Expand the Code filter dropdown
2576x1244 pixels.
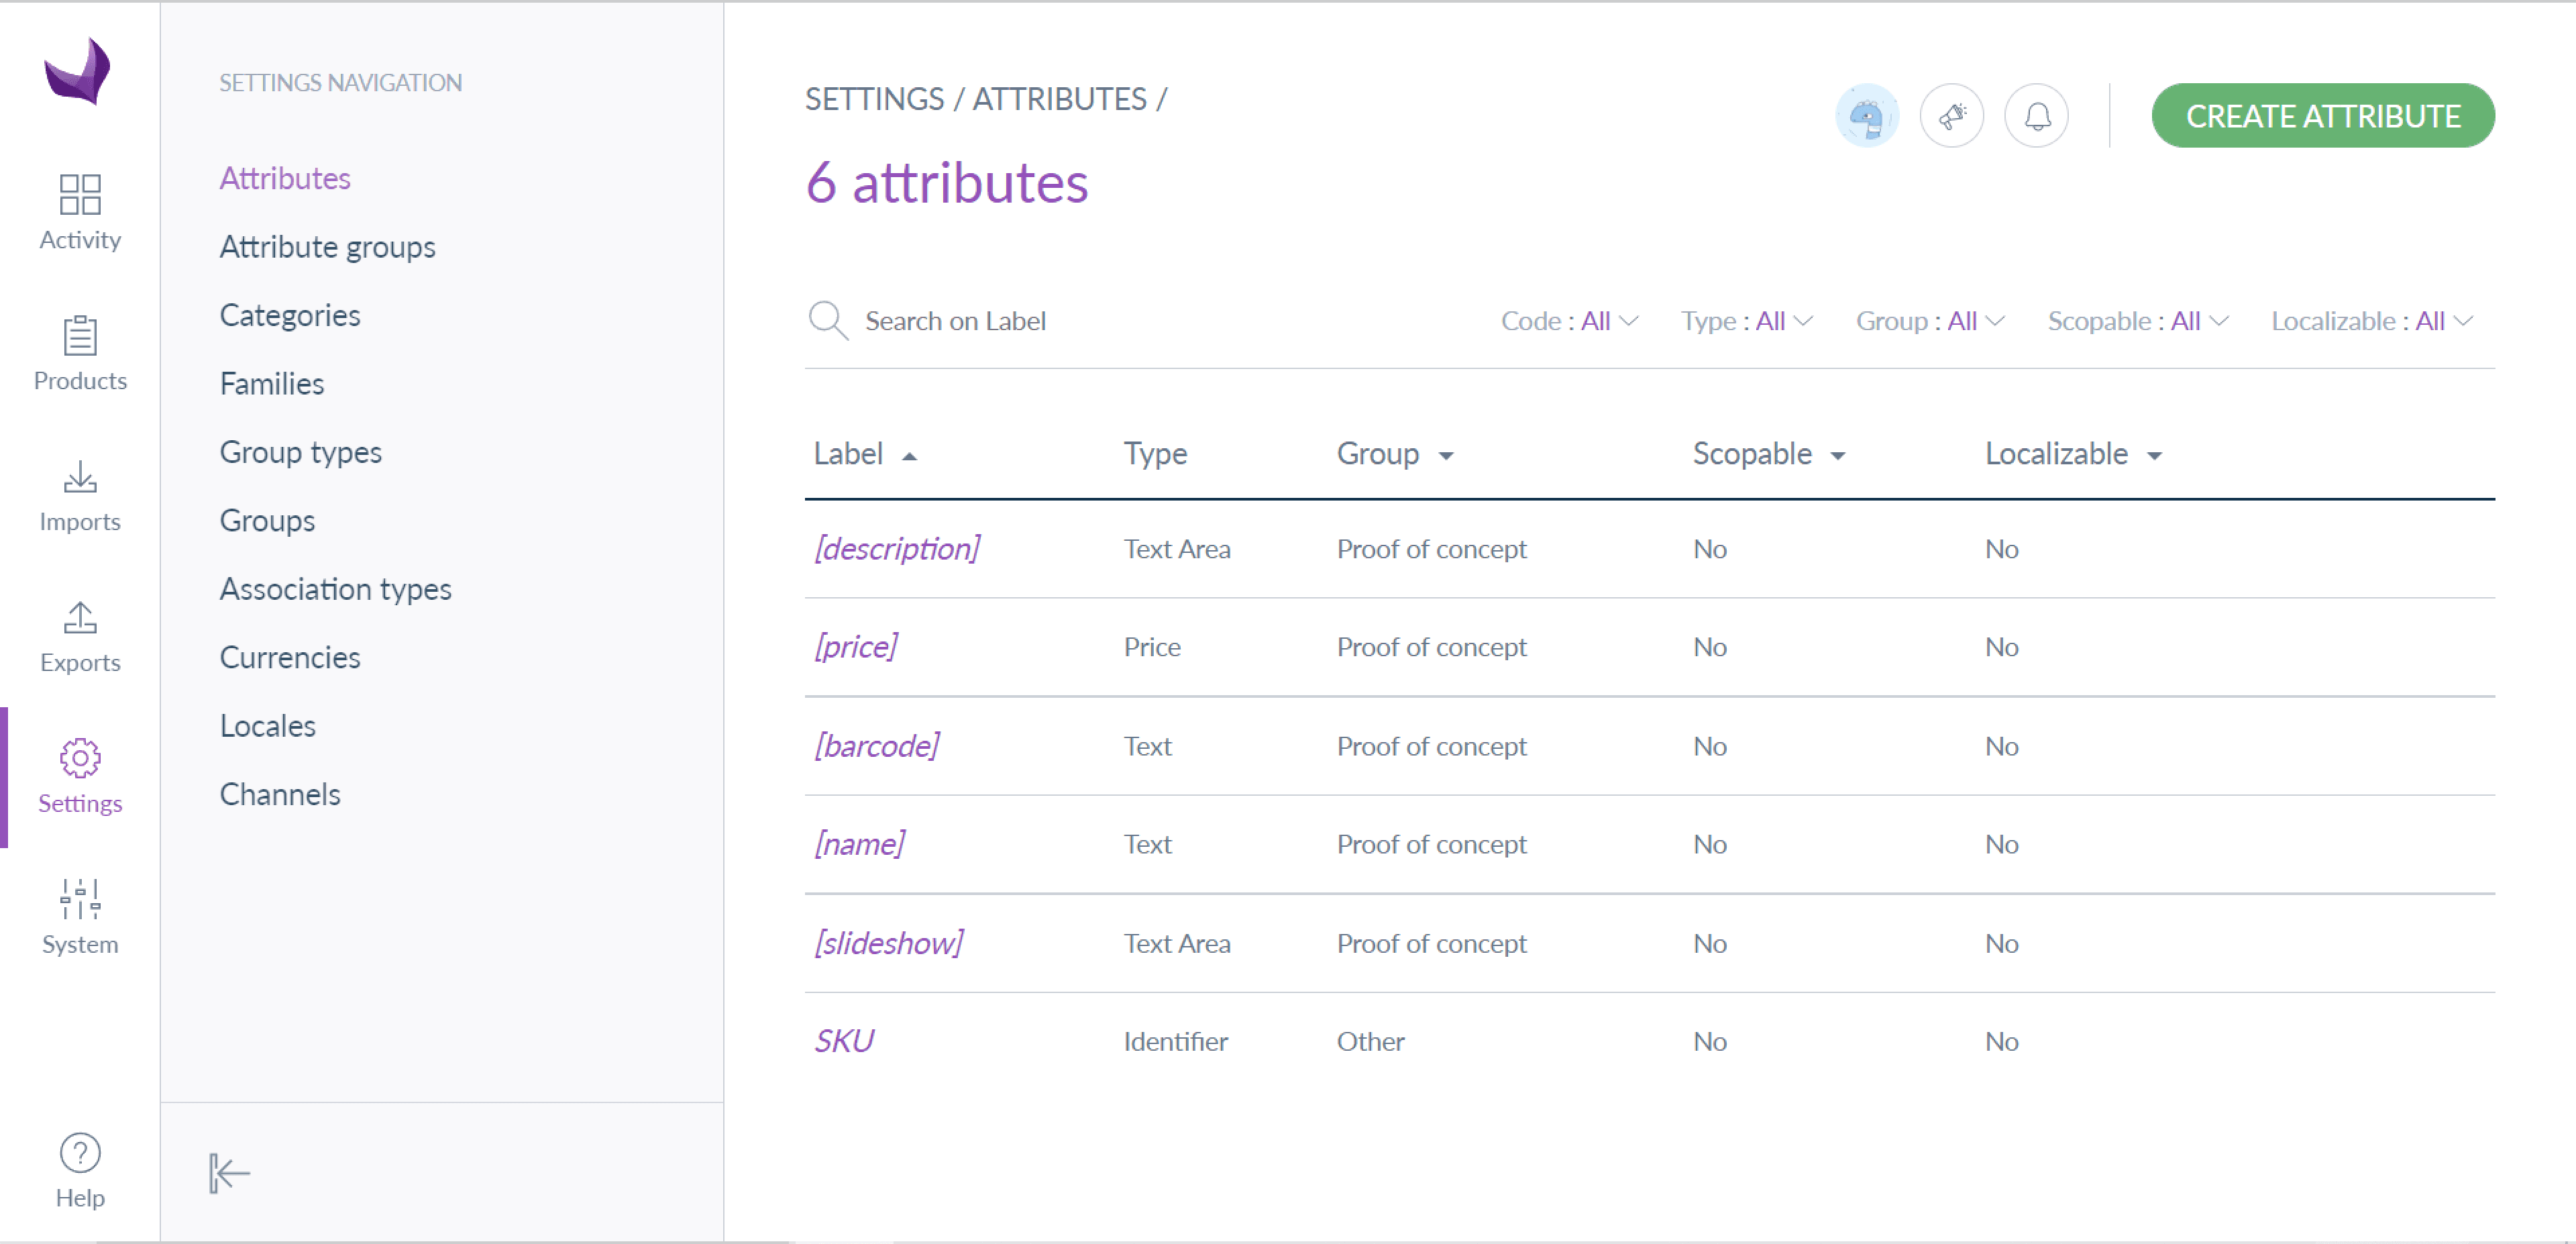point(1569,321)
